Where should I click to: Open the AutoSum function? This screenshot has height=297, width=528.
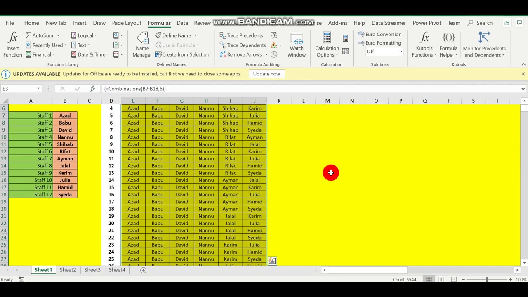pyautogui.click(x=42, y=35)
